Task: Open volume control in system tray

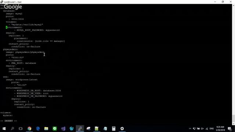Action: (x=202, y=129)
